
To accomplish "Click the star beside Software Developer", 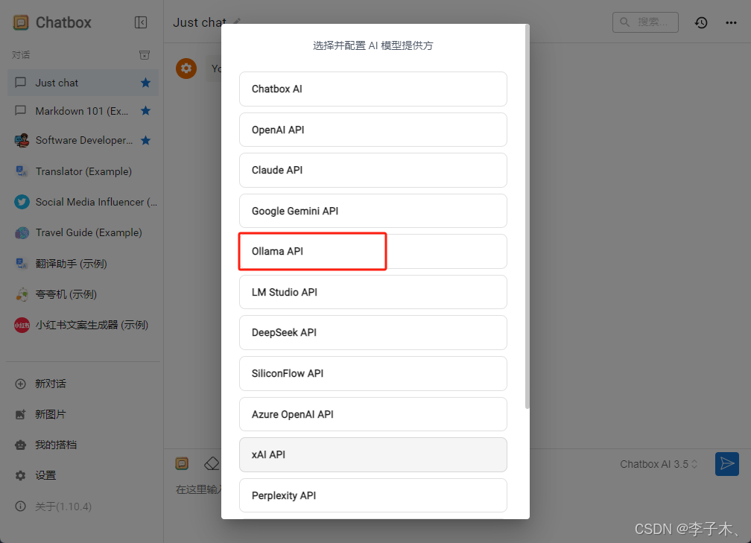I will [x=145, y=140].
